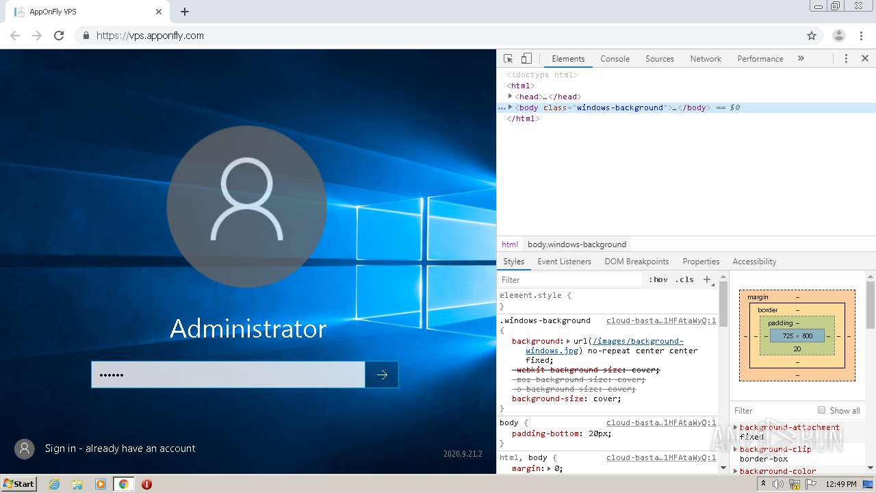Open the DOM Breakpoints tab
Image resolution: width=876 pixels, height=493 pixels.
pyautogui.click(x=636, y=262)
